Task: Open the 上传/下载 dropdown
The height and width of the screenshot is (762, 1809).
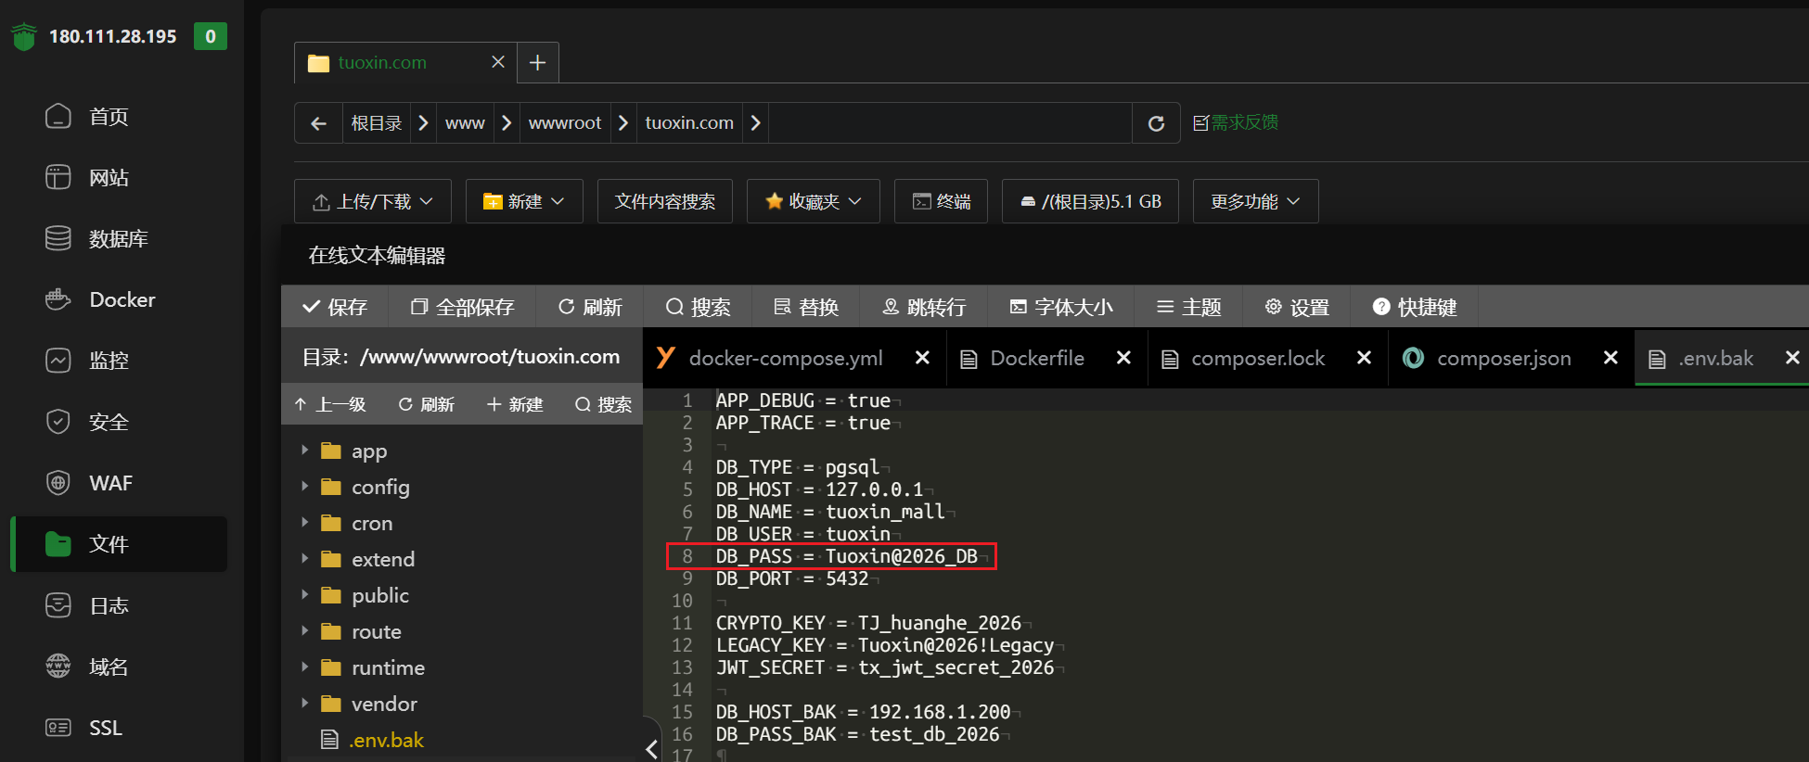Action: (x=373, y=201)
